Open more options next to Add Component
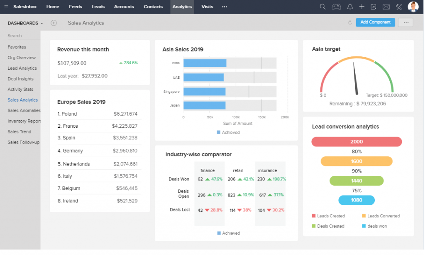 click(405, 22)
